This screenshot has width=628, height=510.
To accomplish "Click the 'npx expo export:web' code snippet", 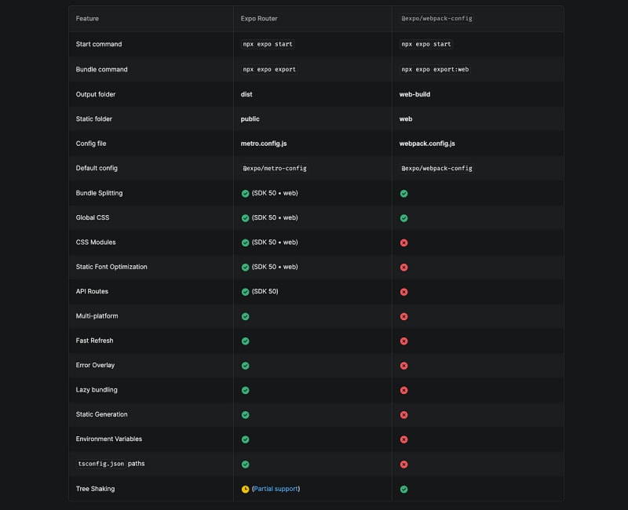I will point(435,69).
